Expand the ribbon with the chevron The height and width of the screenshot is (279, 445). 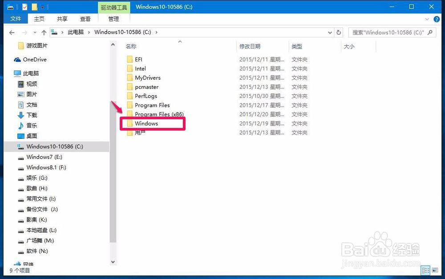tap(427, 19)
